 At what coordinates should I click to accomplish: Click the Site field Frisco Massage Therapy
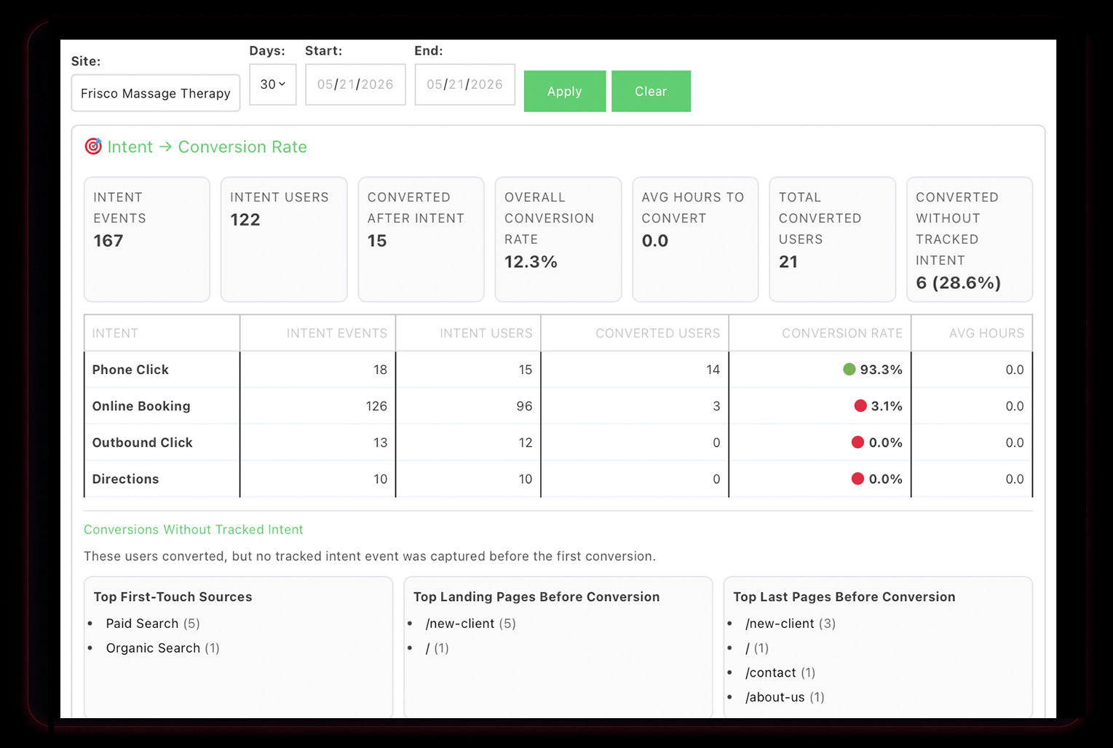click(x=156, y=93)
